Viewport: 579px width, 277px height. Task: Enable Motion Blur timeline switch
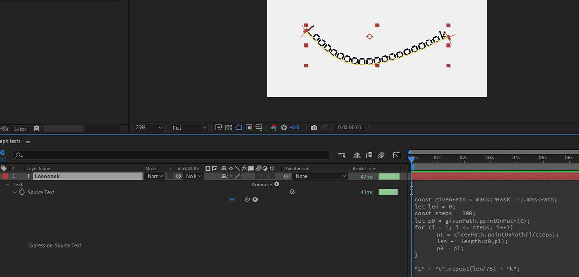coord(381,155)
